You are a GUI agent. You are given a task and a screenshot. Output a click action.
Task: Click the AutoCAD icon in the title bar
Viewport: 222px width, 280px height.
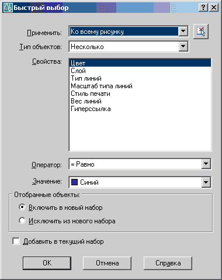(x=8, y=8)
